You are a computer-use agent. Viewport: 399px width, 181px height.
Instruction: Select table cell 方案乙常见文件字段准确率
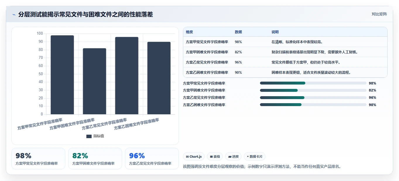pos(207,62)
